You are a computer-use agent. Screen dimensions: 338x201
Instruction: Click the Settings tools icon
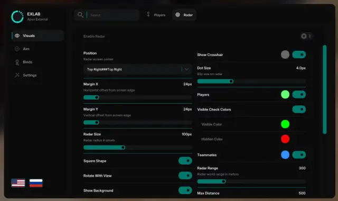pyautogui.click(x=17, y=75)
